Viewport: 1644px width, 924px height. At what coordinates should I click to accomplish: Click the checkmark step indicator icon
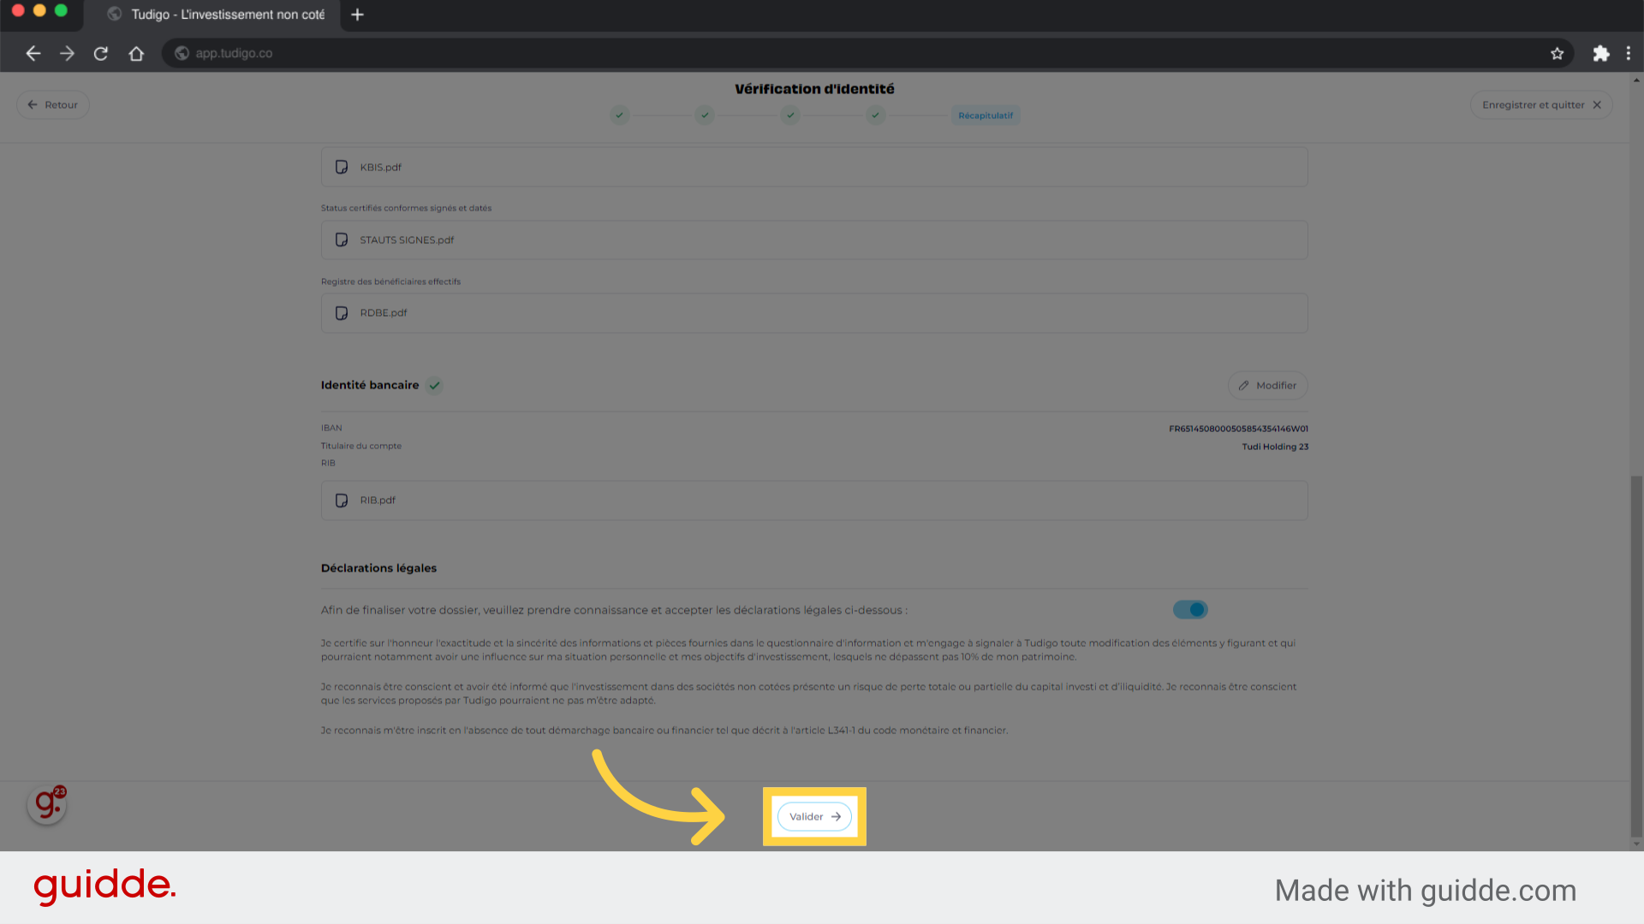[620, 114]
